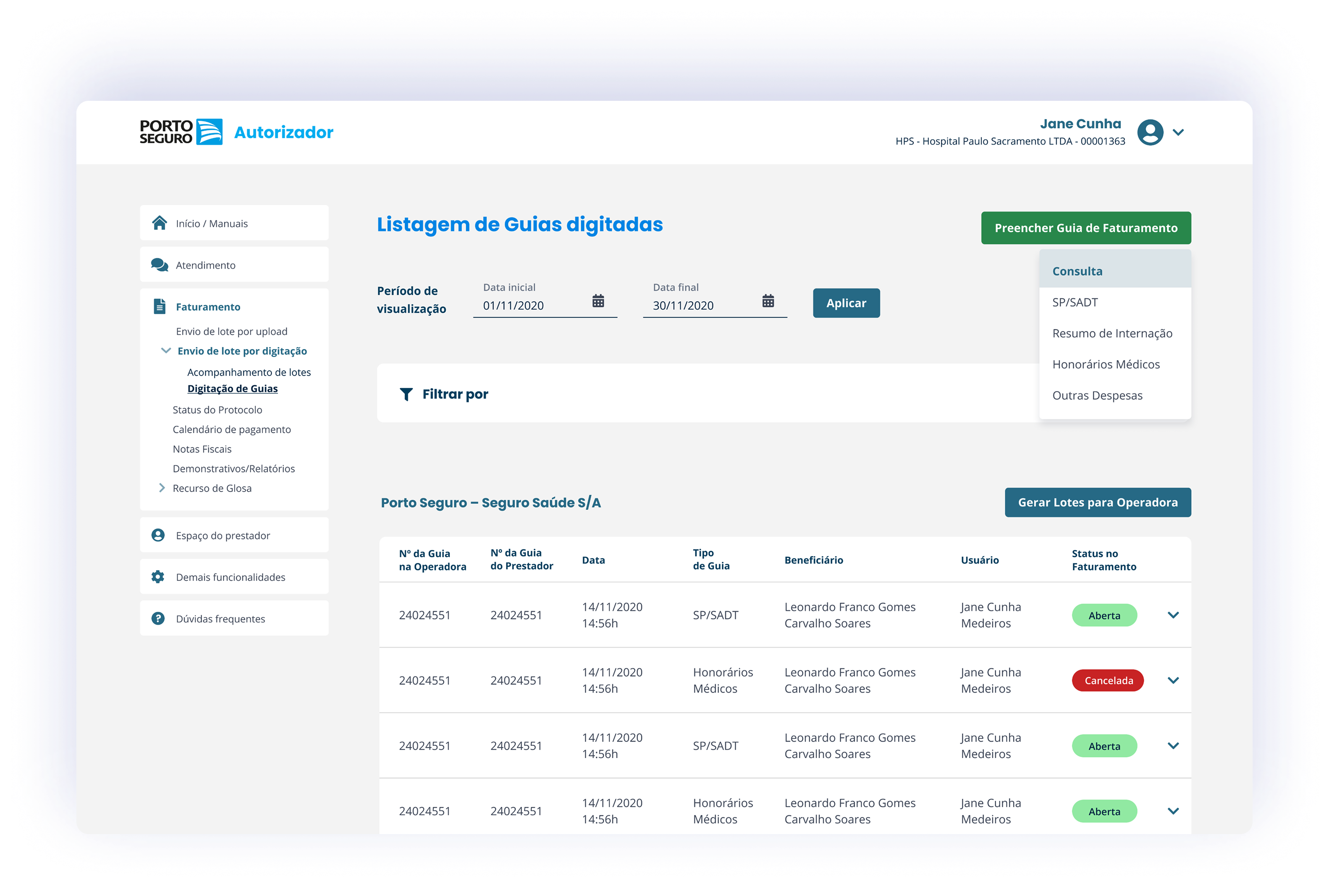The width and height of the screenshot is (1329, 886).
Task: Click the Usuário column header
Action: pos(980,560)
